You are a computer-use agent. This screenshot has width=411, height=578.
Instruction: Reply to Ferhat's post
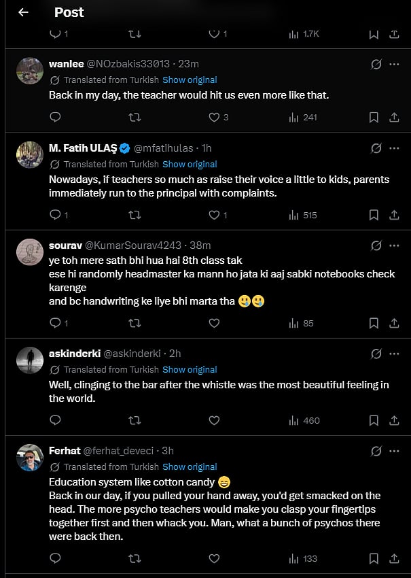(x=56, y=558)
